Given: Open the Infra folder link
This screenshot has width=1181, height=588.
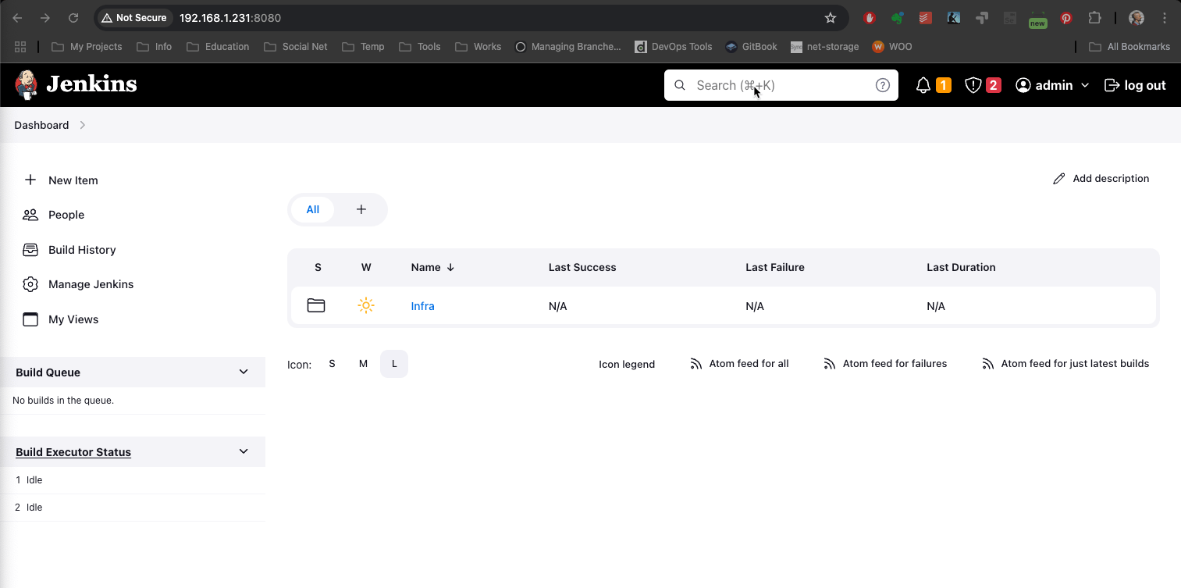Looking at the screenshot, I should (x=422, y=306).
